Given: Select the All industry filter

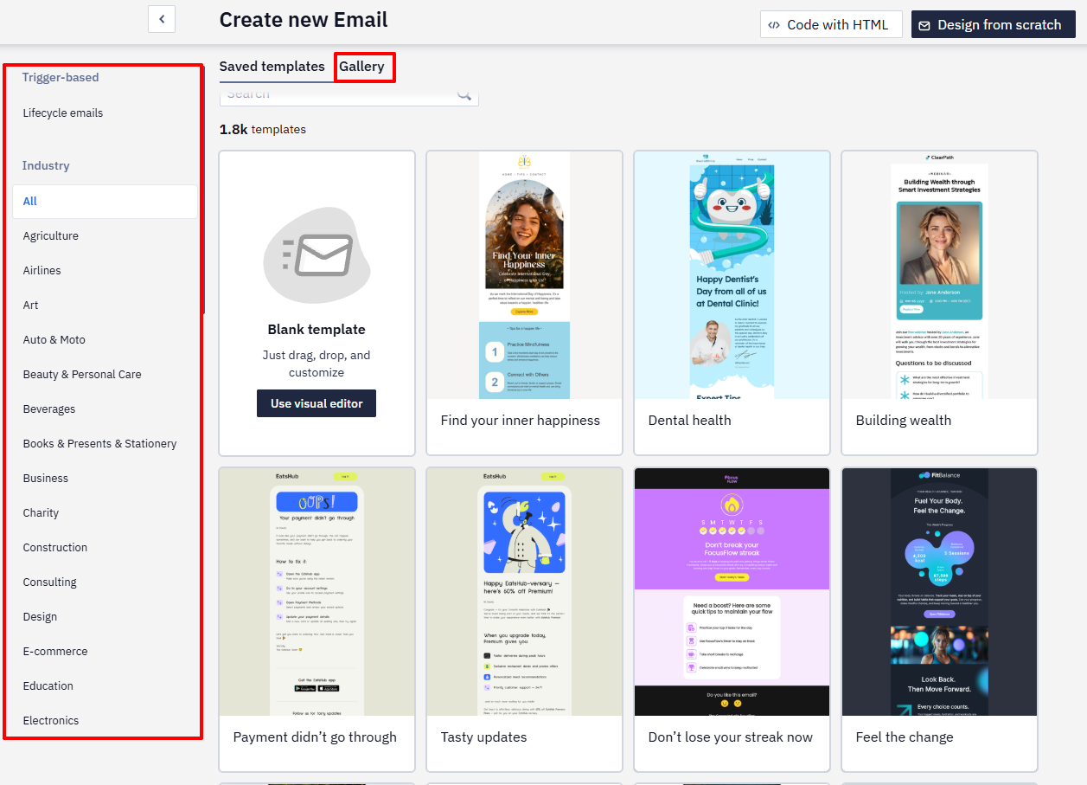Looking at the screenshot, I should click(105, 201).
